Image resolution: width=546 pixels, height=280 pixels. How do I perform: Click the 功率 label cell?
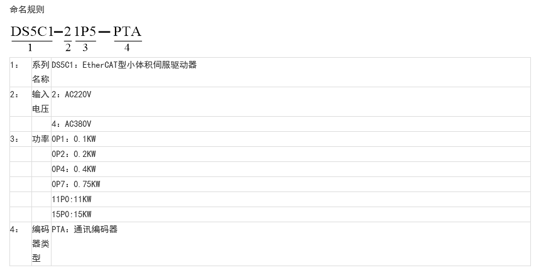pos(41,139)
